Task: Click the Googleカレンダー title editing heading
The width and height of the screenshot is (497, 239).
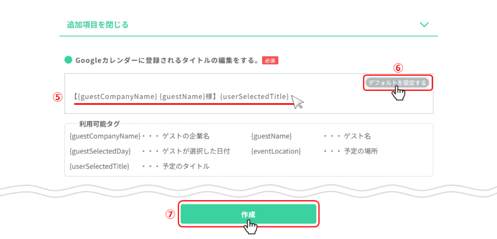Action: (x=166, y=60)
